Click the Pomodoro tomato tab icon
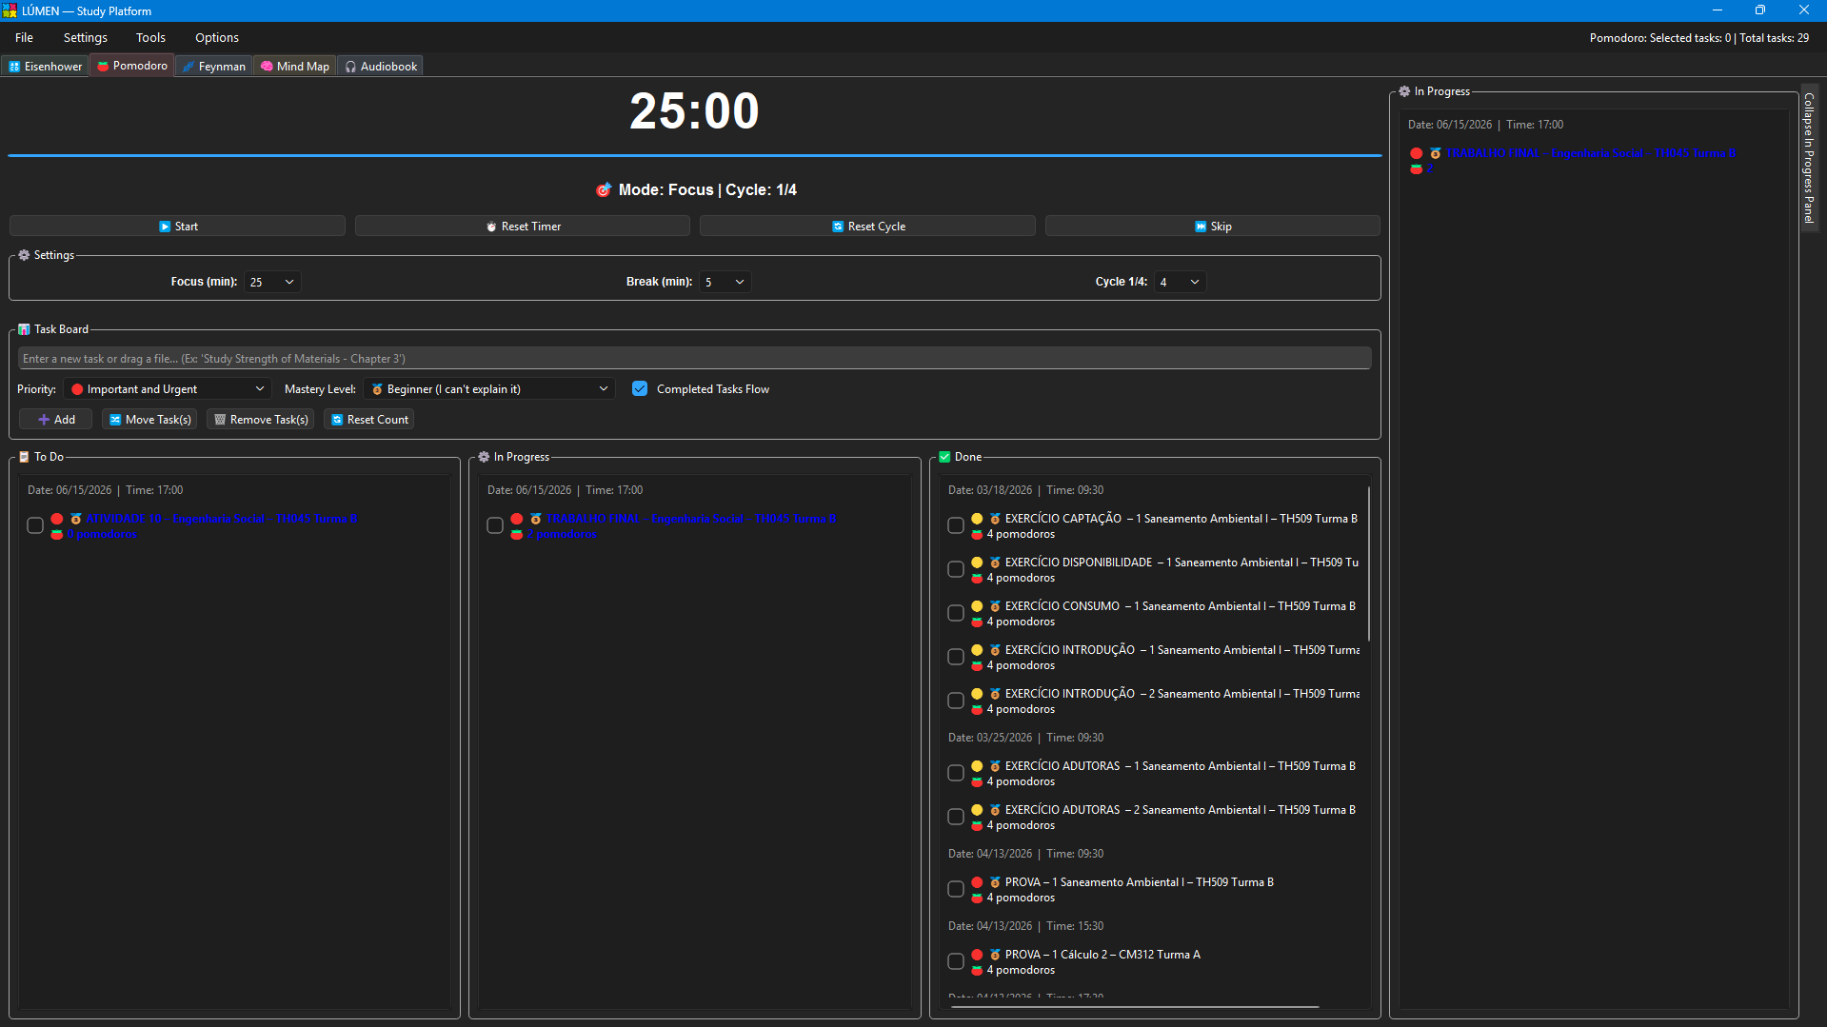 pos(103,66)
